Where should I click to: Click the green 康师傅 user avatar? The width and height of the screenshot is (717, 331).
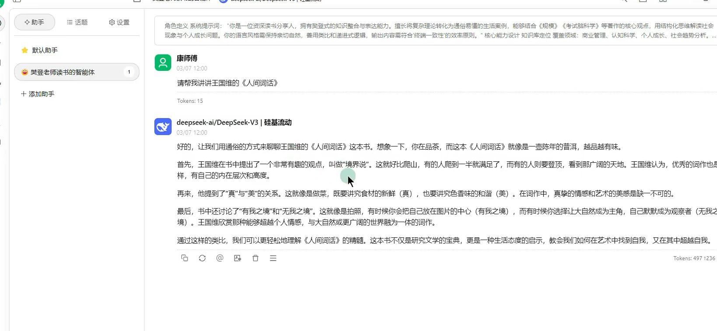point(163,63)
